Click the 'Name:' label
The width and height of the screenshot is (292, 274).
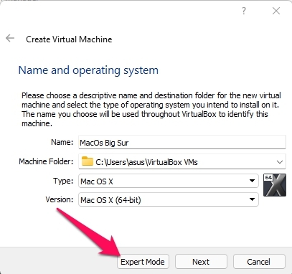click(x=62, y=142)
